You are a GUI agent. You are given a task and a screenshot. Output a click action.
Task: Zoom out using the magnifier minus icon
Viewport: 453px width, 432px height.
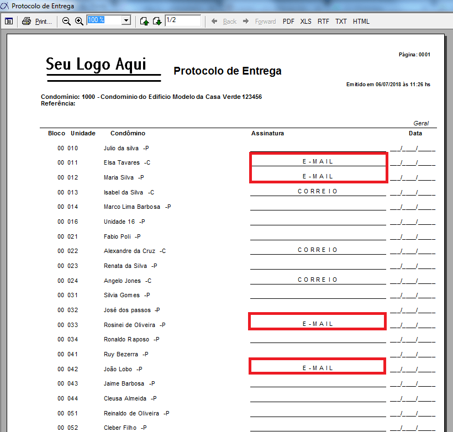click(x=66, y=21)
